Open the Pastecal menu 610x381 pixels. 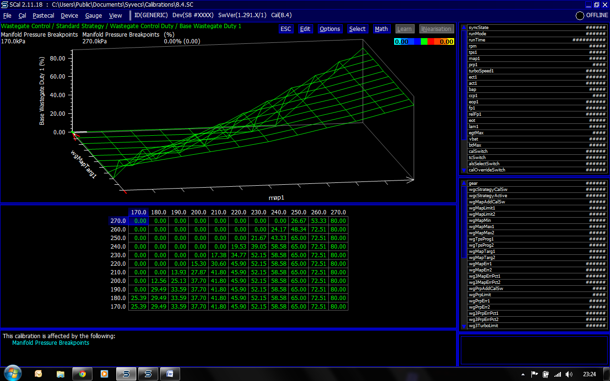click(x=43, y=15)
